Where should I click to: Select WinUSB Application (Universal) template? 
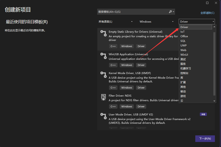[138, 60]
